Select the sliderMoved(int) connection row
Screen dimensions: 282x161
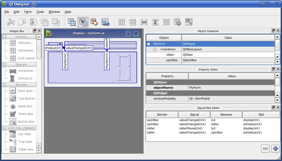pos(213,128)
